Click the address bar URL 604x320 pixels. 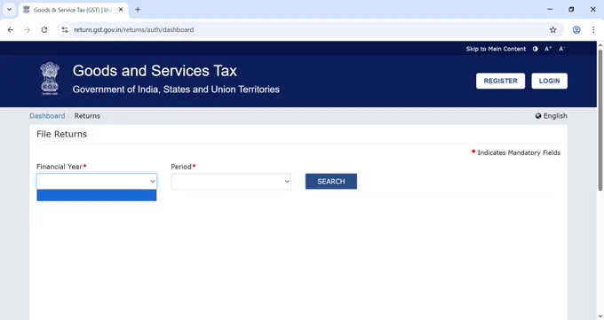click(x=133, y=29)
